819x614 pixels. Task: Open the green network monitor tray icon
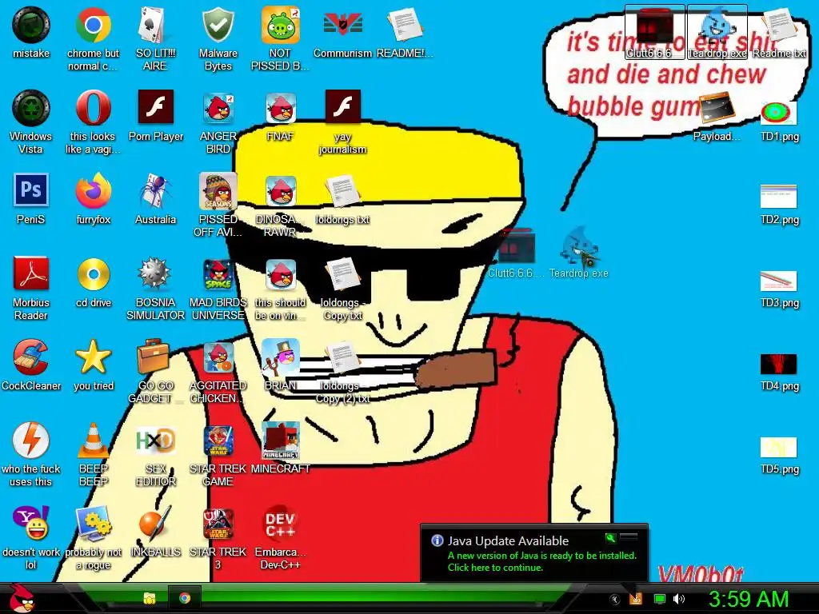660,599
